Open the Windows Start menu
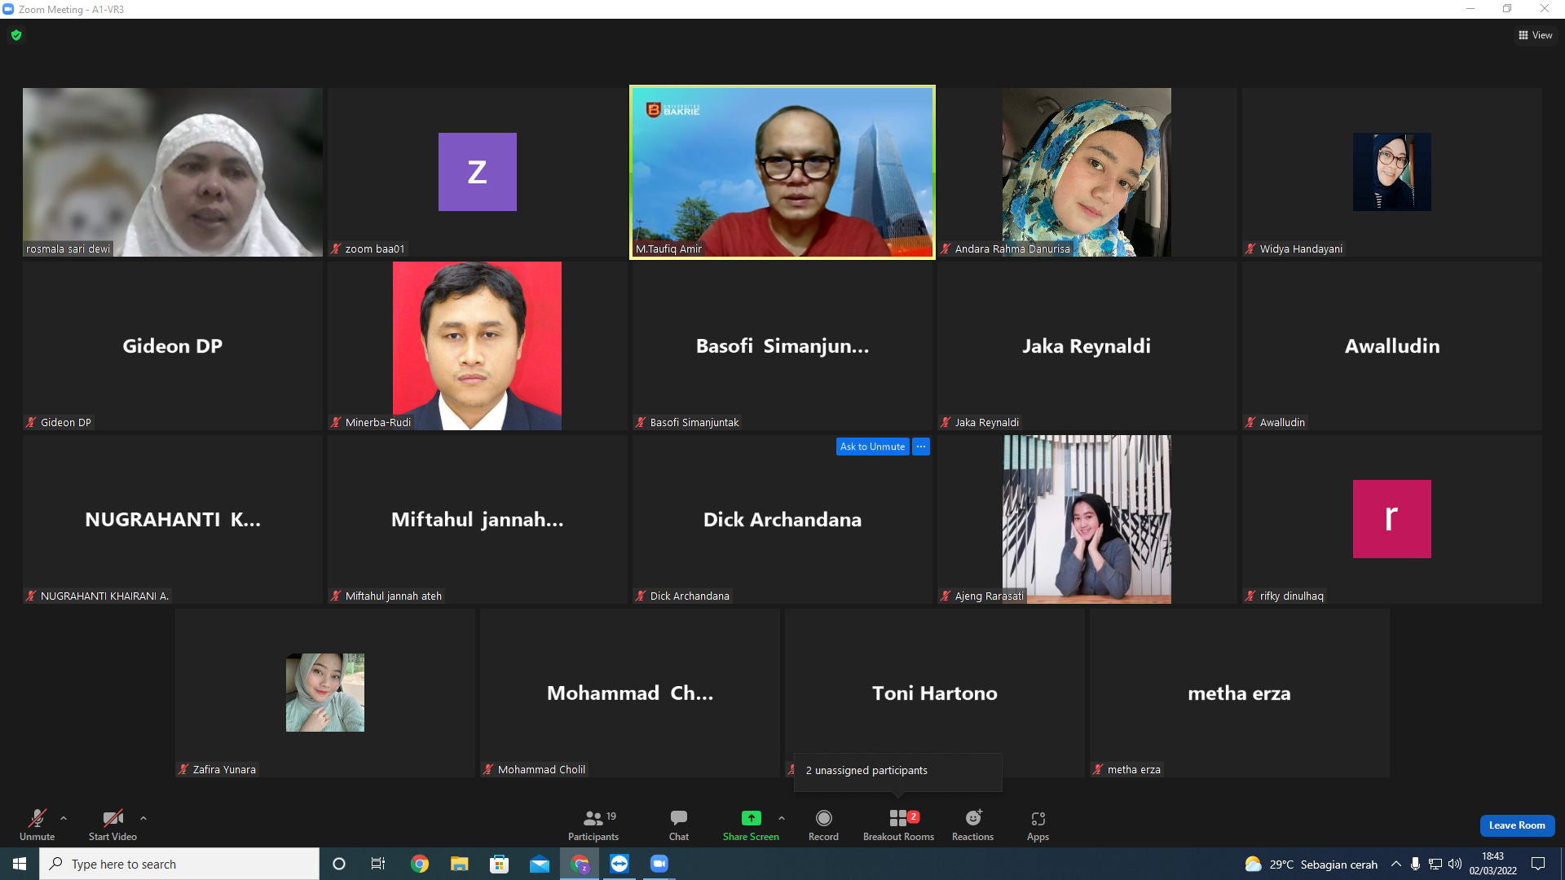This screenshot has width=1565, height=880. pyautogui.click(x=20, y=864)
